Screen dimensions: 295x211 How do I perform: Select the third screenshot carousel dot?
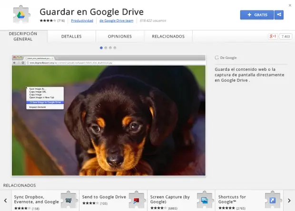[110, 48]
